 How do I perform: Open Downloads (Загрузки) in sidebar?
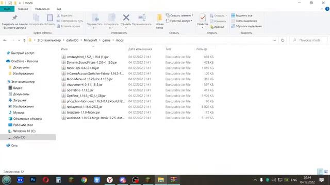click(20, 100)
